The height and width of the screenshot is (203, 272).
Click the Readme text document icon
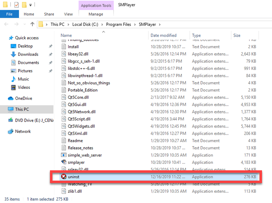tap(64, 141)
